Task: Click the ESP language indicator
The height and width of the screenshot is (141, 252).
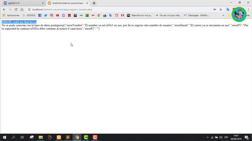Action: tap(226, 137)
